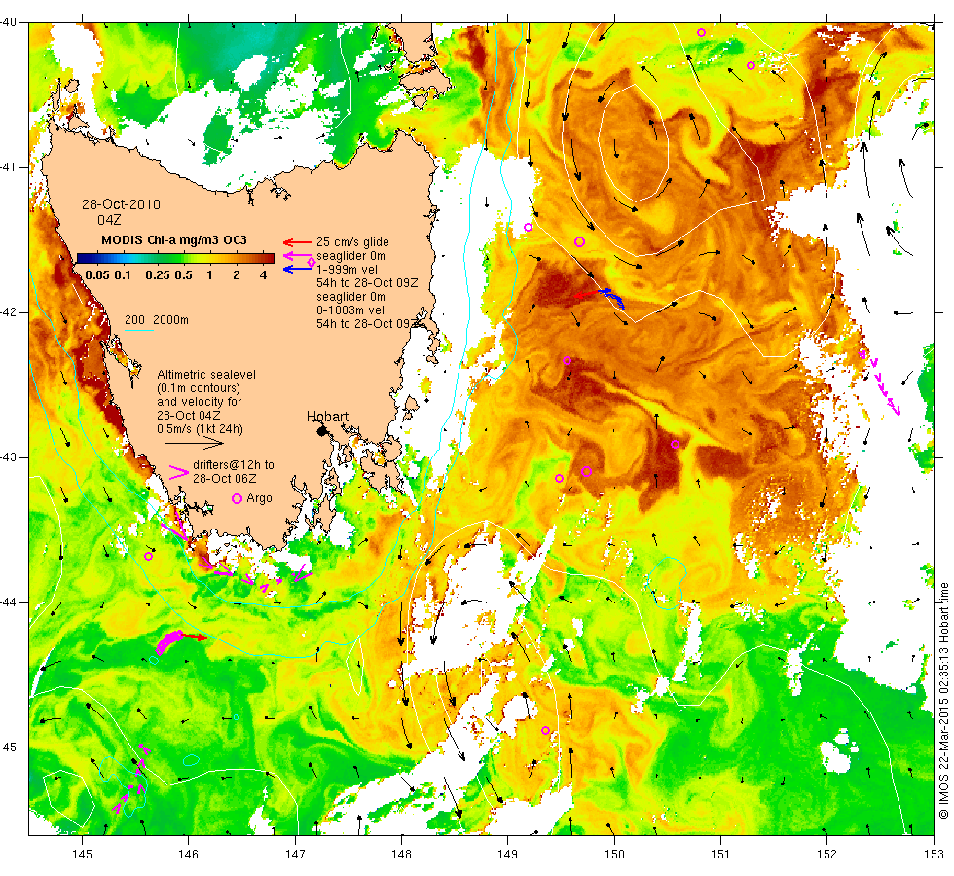This screenshot has width=954, height=876.
Task: Click the '-41' latitude axis label
Action: [x=9, y=167]
